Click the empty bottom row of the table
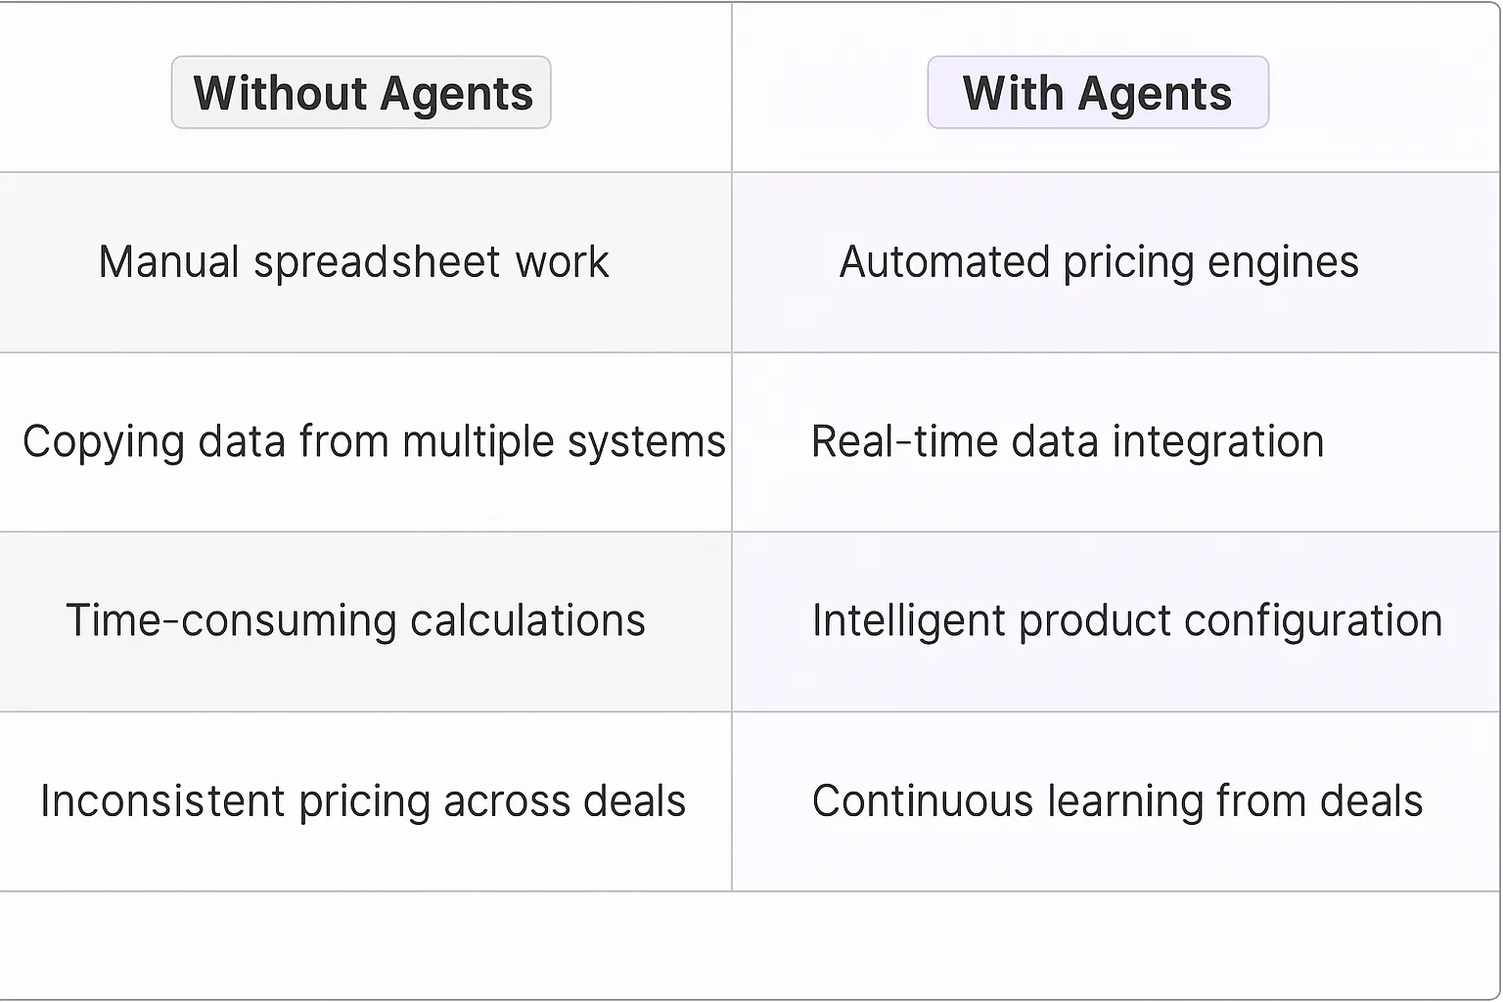 point(750,944)
